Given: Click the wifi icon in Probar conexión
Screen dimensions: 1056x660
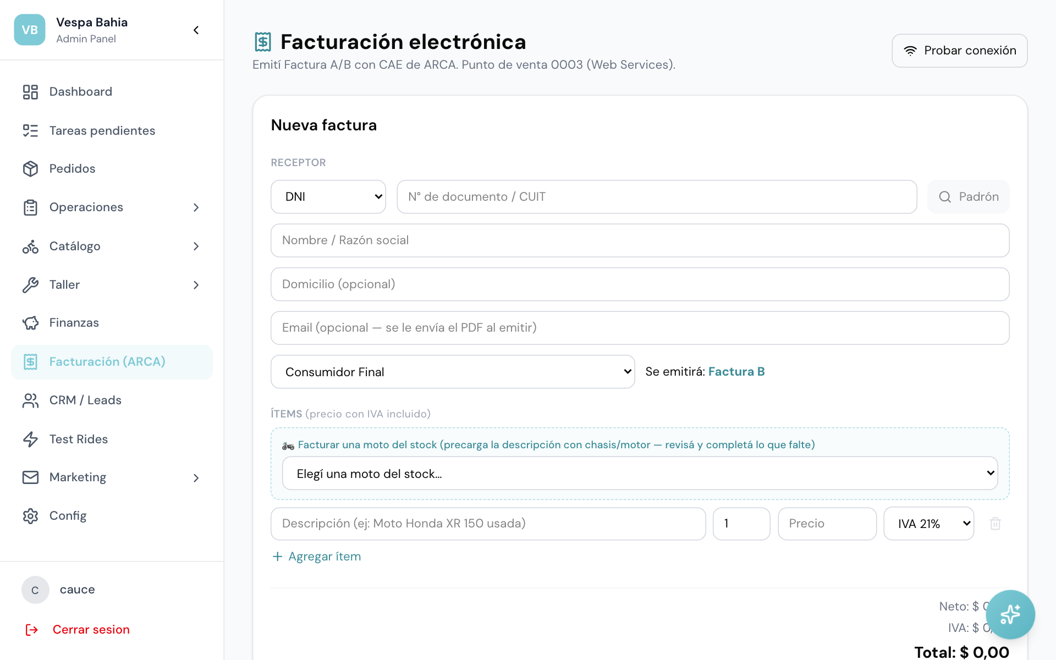Looking at the screenshot, I should [910, 51].
